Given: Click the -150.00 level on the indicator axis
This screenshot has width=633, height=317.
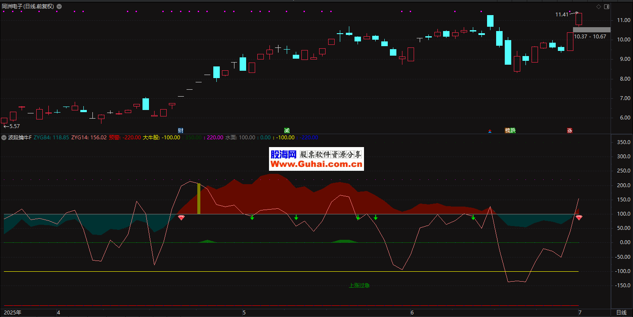Looking at the screenshot, I should pyautogui.click(x=623, y=286).
